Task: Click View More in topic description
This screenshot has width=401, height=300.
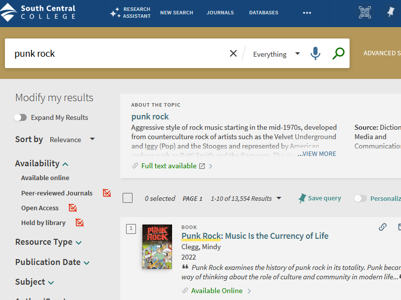Action: pyautogui.click(x=317, y=154)
